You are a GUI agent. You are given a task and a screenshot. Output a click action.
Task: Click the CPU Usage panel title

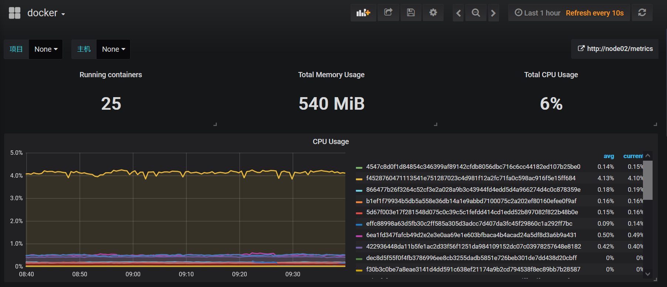pyautogui.click(x=331, y=141)
